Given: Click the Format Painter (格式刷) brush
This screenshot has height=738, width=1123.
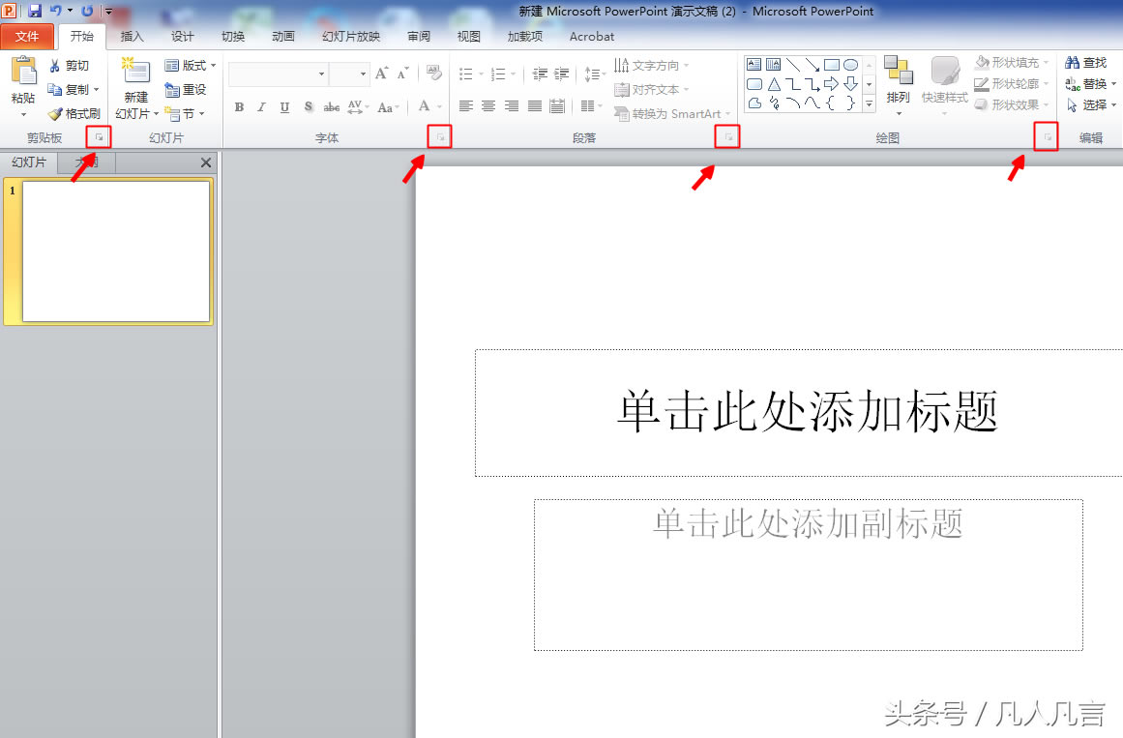Looking at the screenshot, I should point(56,114).
